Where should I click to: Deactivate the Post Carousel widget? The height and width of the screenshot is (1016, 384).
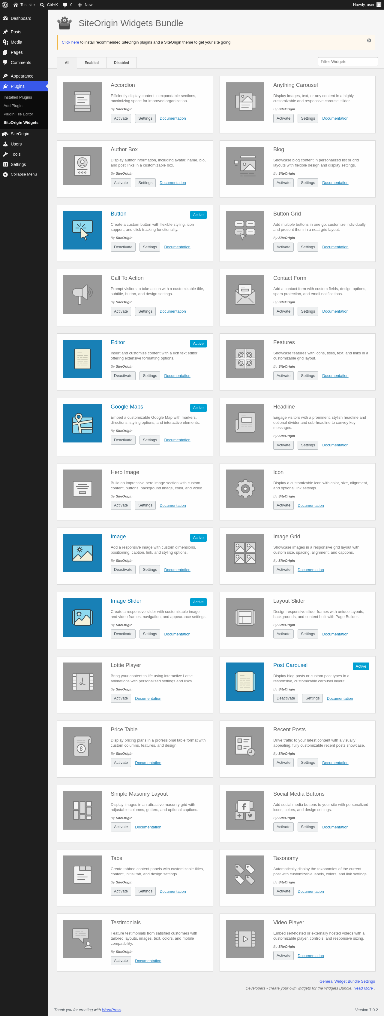tap(286, 698)
